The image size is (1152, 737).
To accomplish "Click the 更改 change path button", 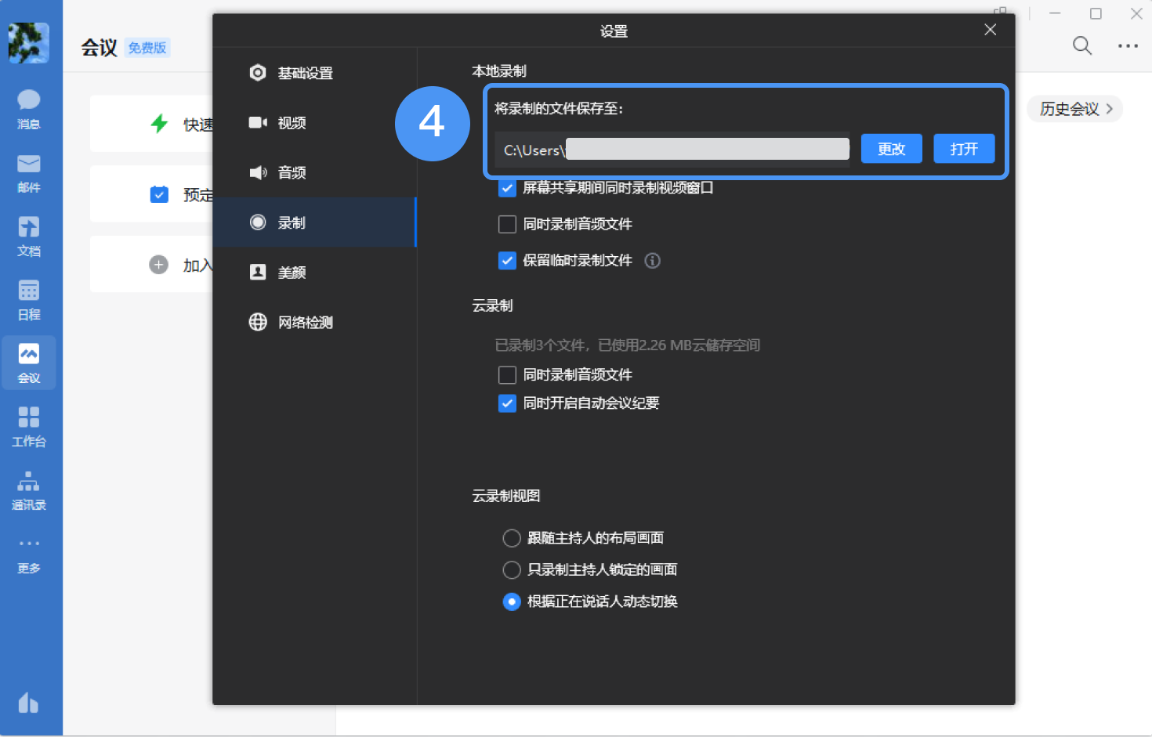I will pyautogui.click(x=891, y=149).
